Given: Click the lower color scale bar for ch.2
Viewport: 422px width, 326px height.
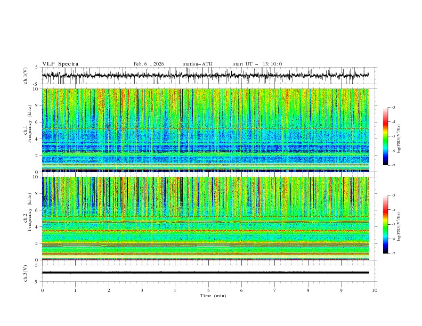Looking at the screenshot, I should tap(385, 224).
